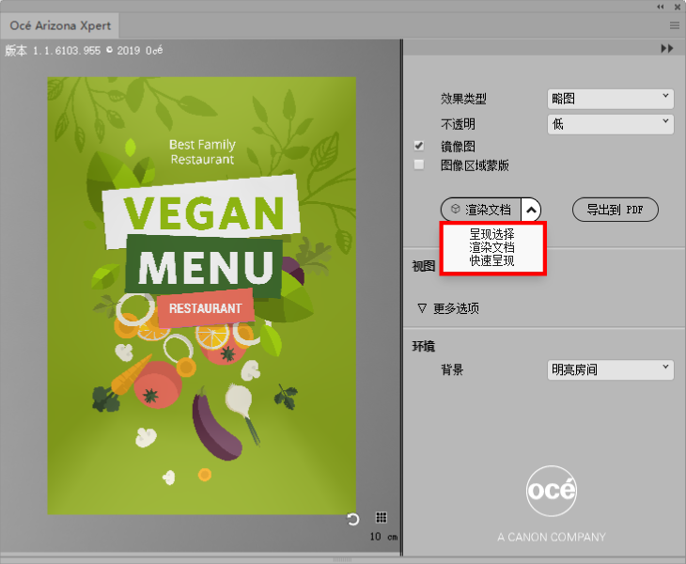
Task: Enable the 图像区域蒙版 checkbox
Action: (x=419, y=164)
